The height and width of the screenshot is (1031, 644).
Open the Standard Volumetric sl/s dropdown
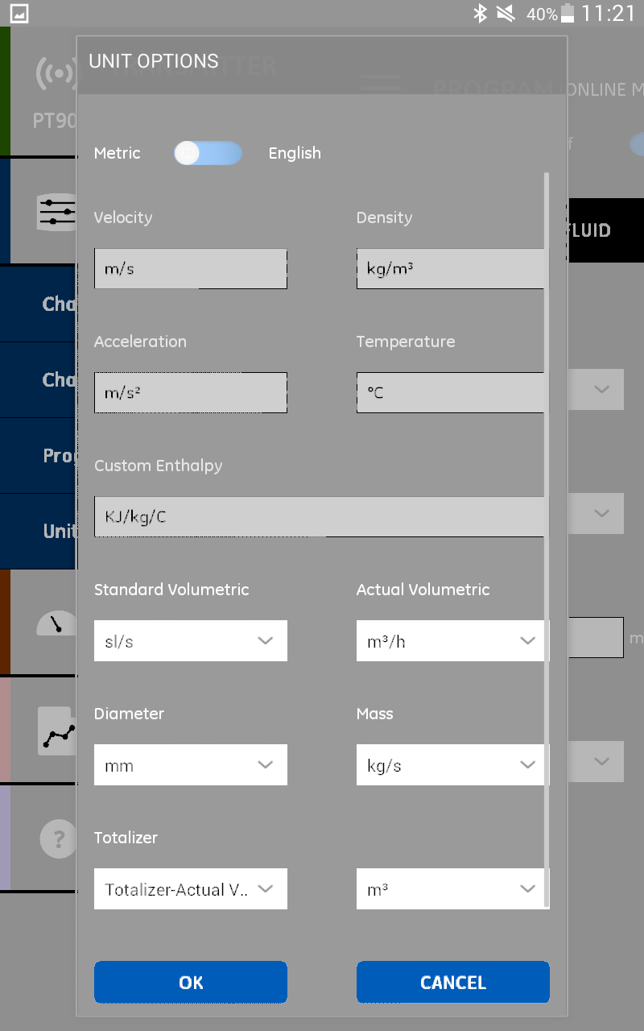191,641
